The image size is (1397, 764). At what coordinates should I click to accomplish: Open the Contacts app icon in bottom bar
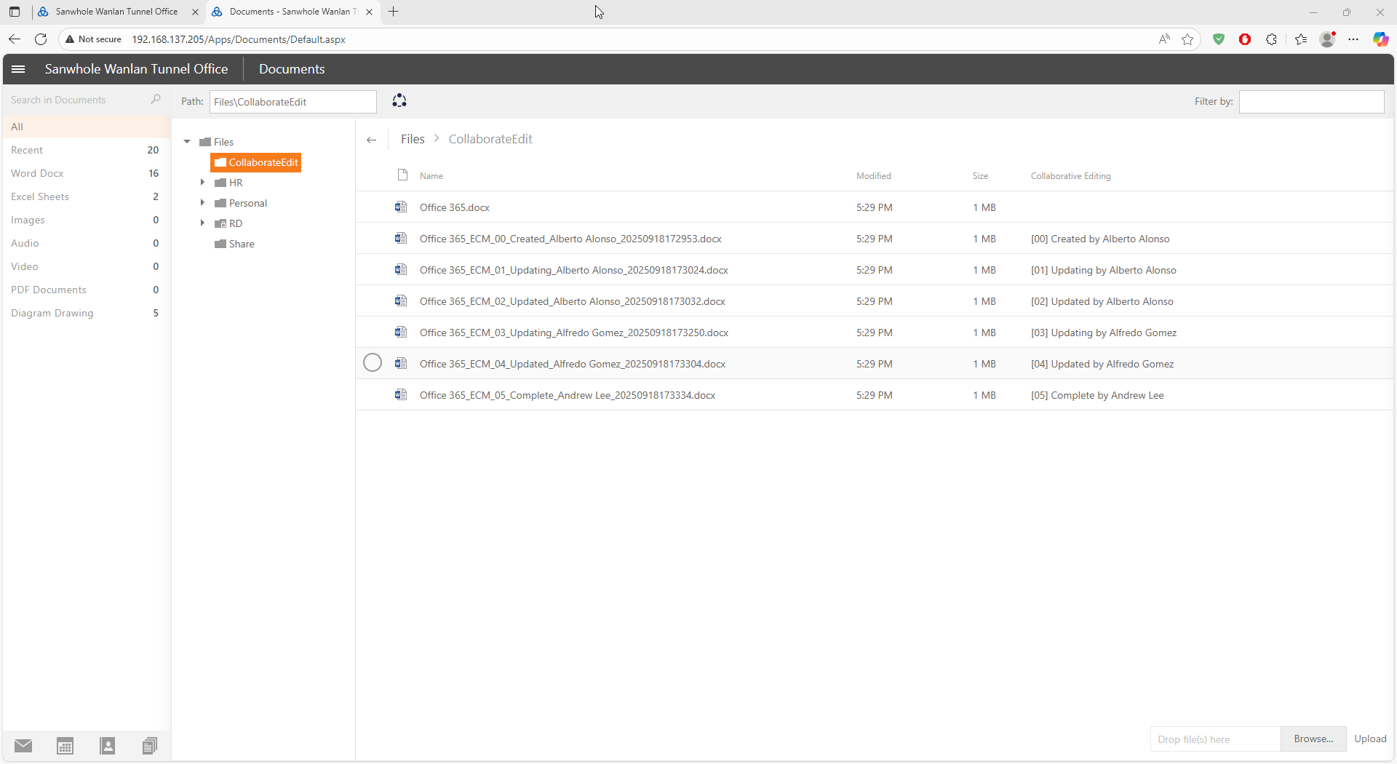(x=108, y=745)
